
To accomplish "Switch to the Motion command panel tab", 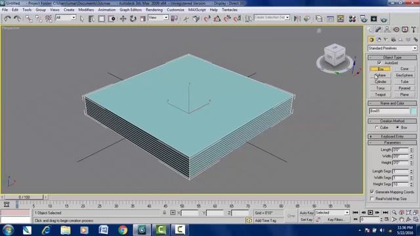I will click(x=396, y=29).
